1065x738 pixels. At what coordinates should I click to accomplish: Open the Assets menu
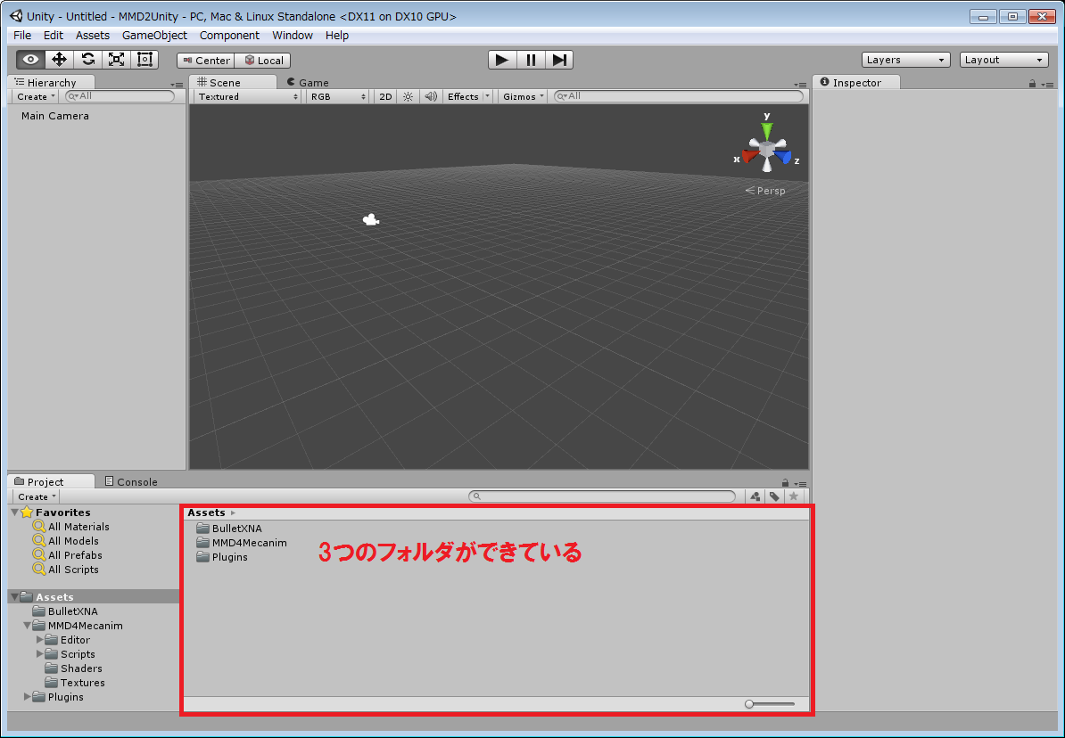93,36
